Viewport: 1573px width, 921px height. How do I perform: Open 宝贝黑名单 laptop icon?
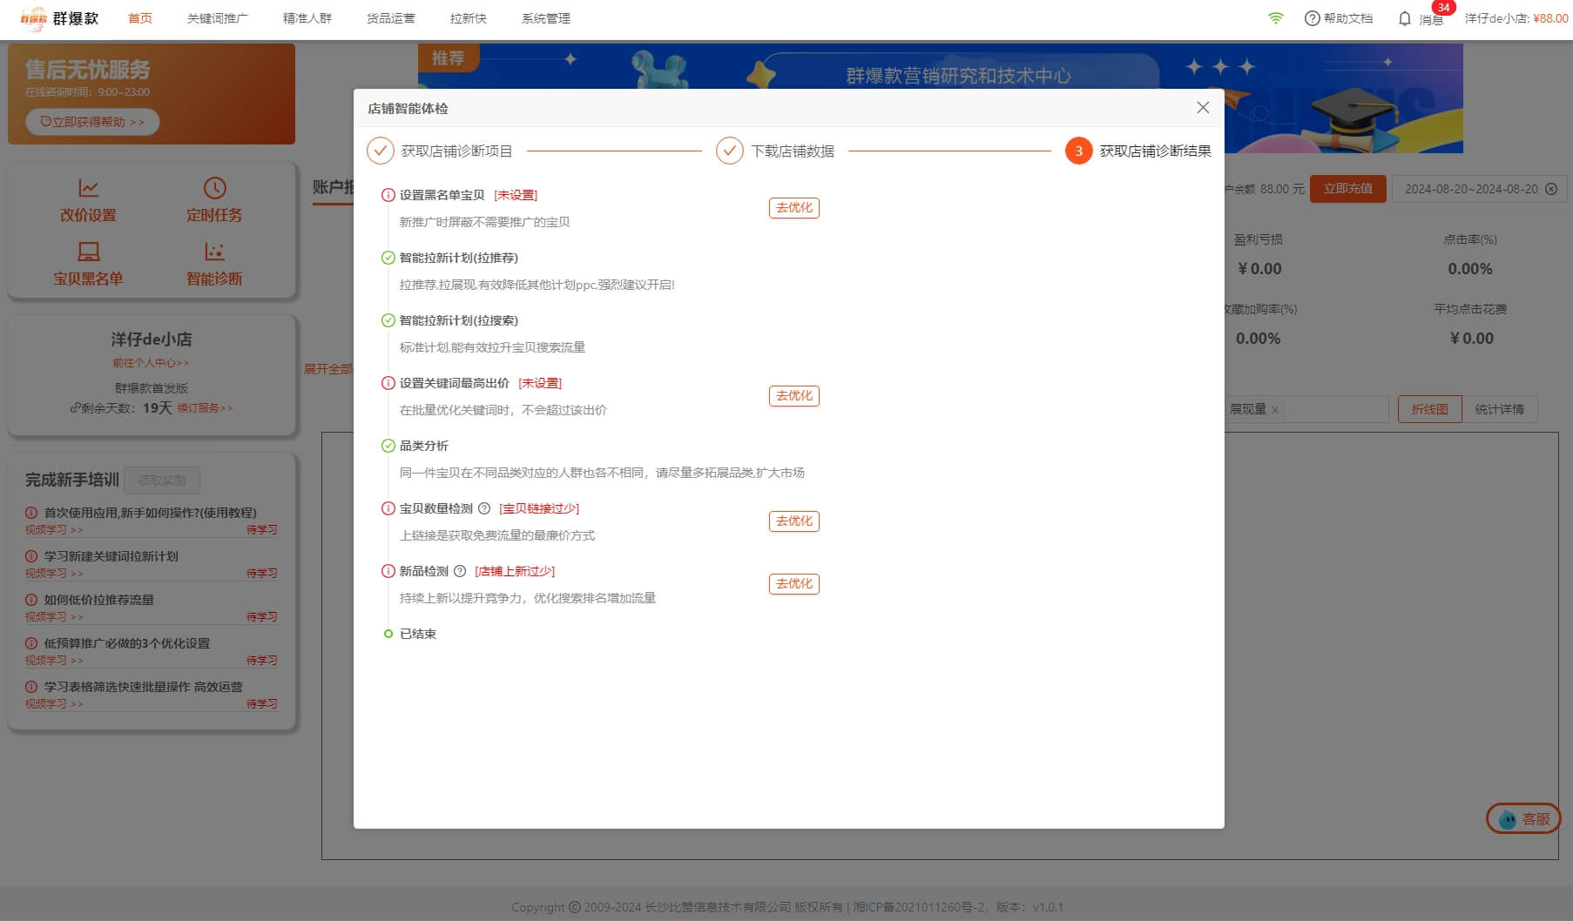click(x=88, y=252)
